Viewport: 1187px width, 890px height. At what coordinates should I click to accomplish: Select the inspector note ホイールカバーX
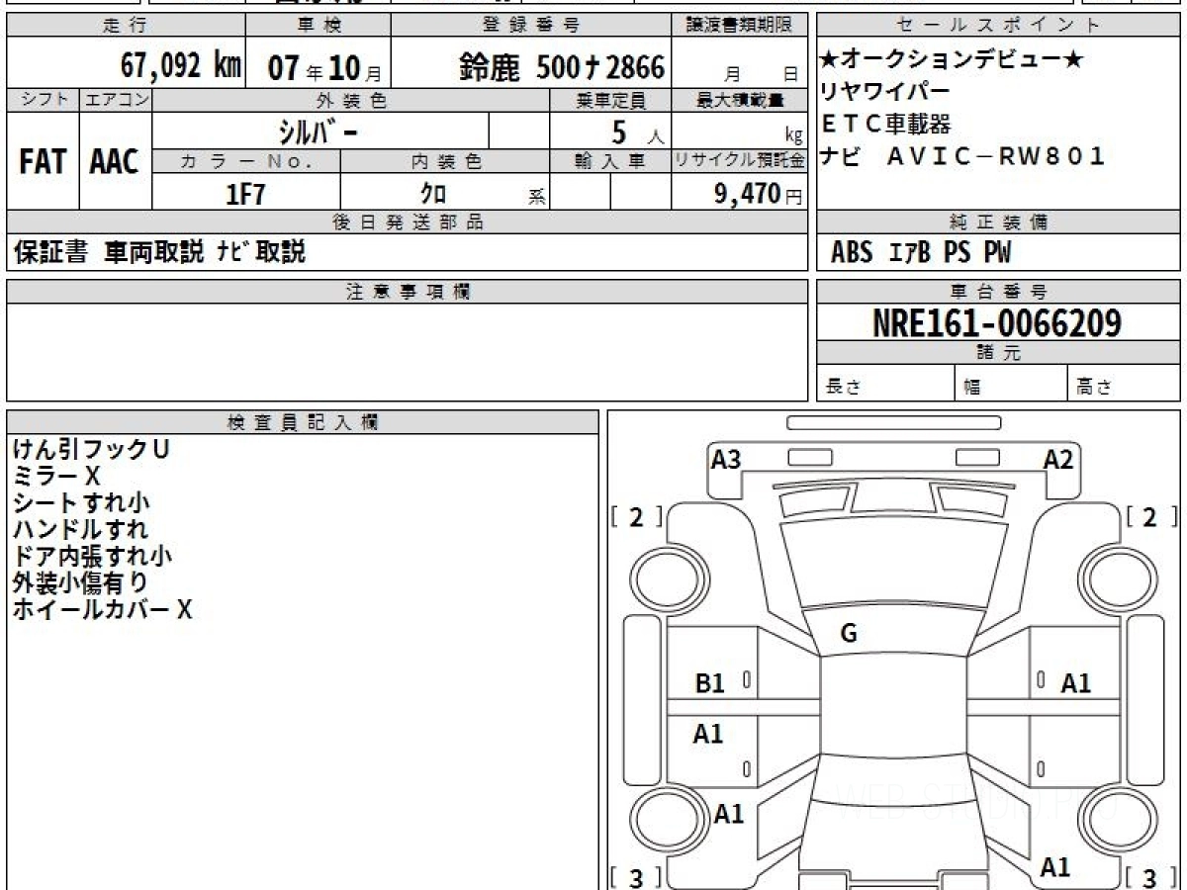[102, 610]
